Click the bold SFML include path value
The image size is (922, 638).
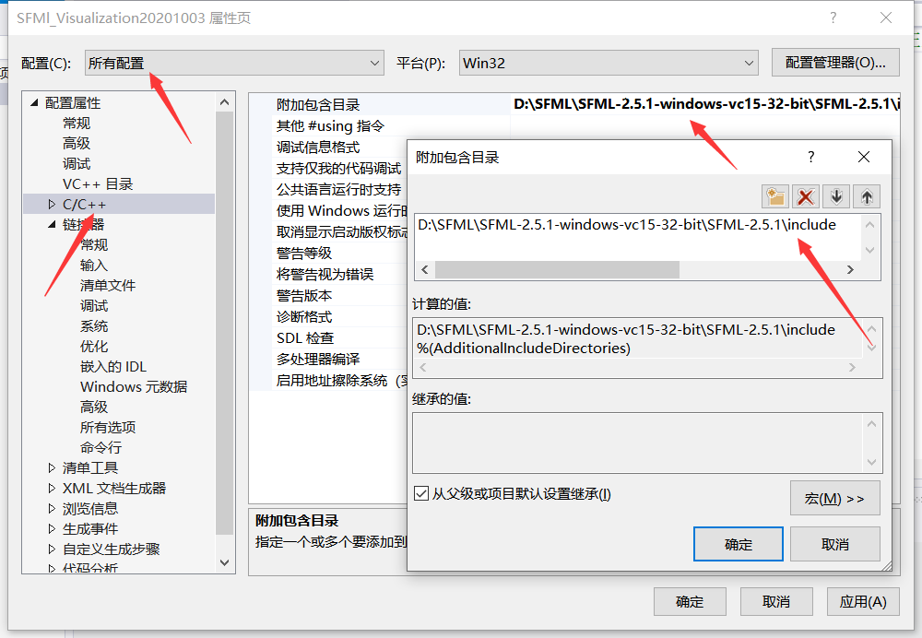[x=706, y=104]
